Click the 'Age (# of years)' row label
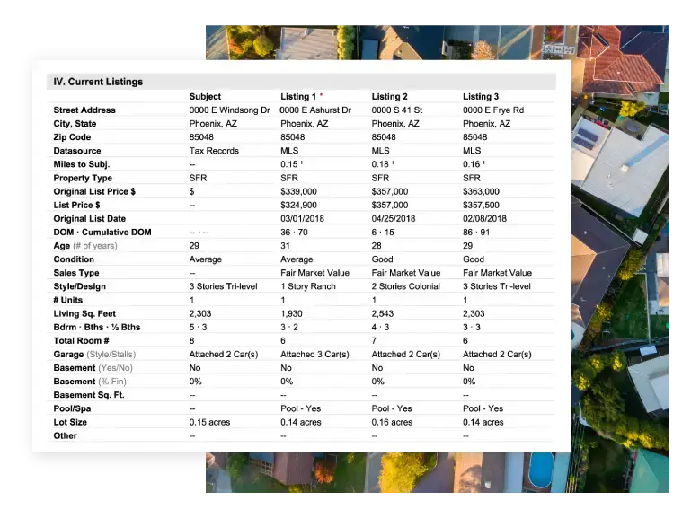Viewport: 691px width, 518px height. [85, 246]
